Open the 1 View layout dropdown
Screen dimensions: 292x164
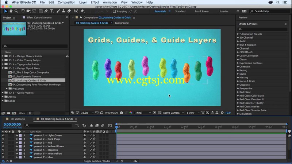click(193, 113)
